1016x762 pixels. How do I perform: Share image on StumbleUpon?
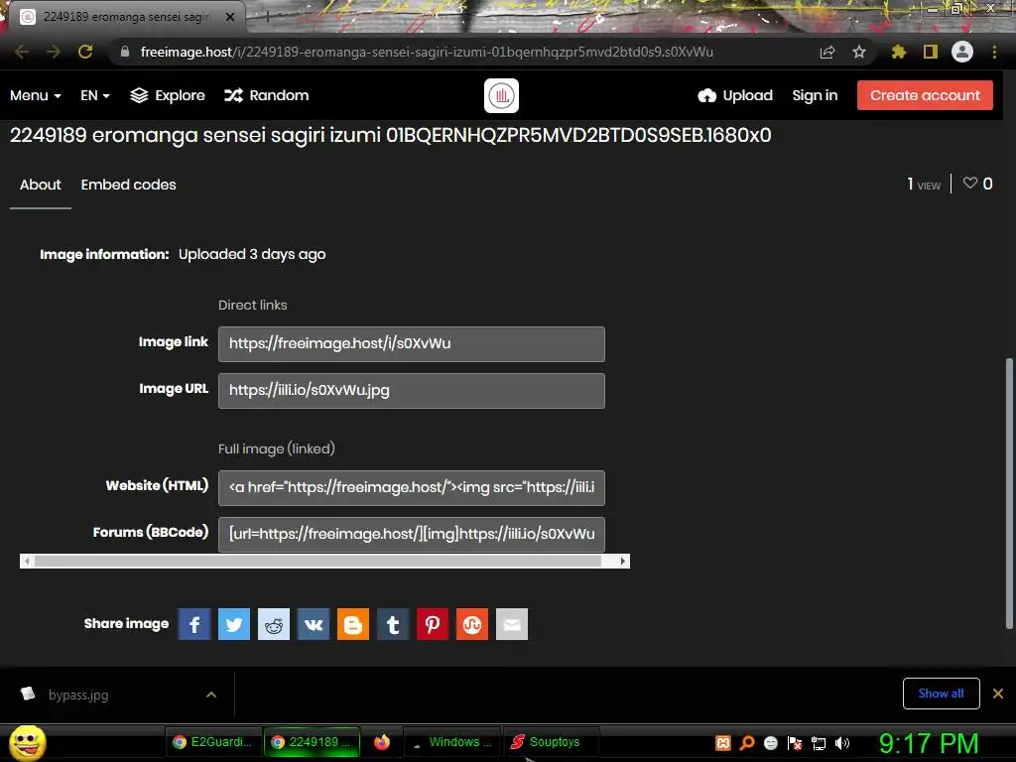[x=472, y=624]
